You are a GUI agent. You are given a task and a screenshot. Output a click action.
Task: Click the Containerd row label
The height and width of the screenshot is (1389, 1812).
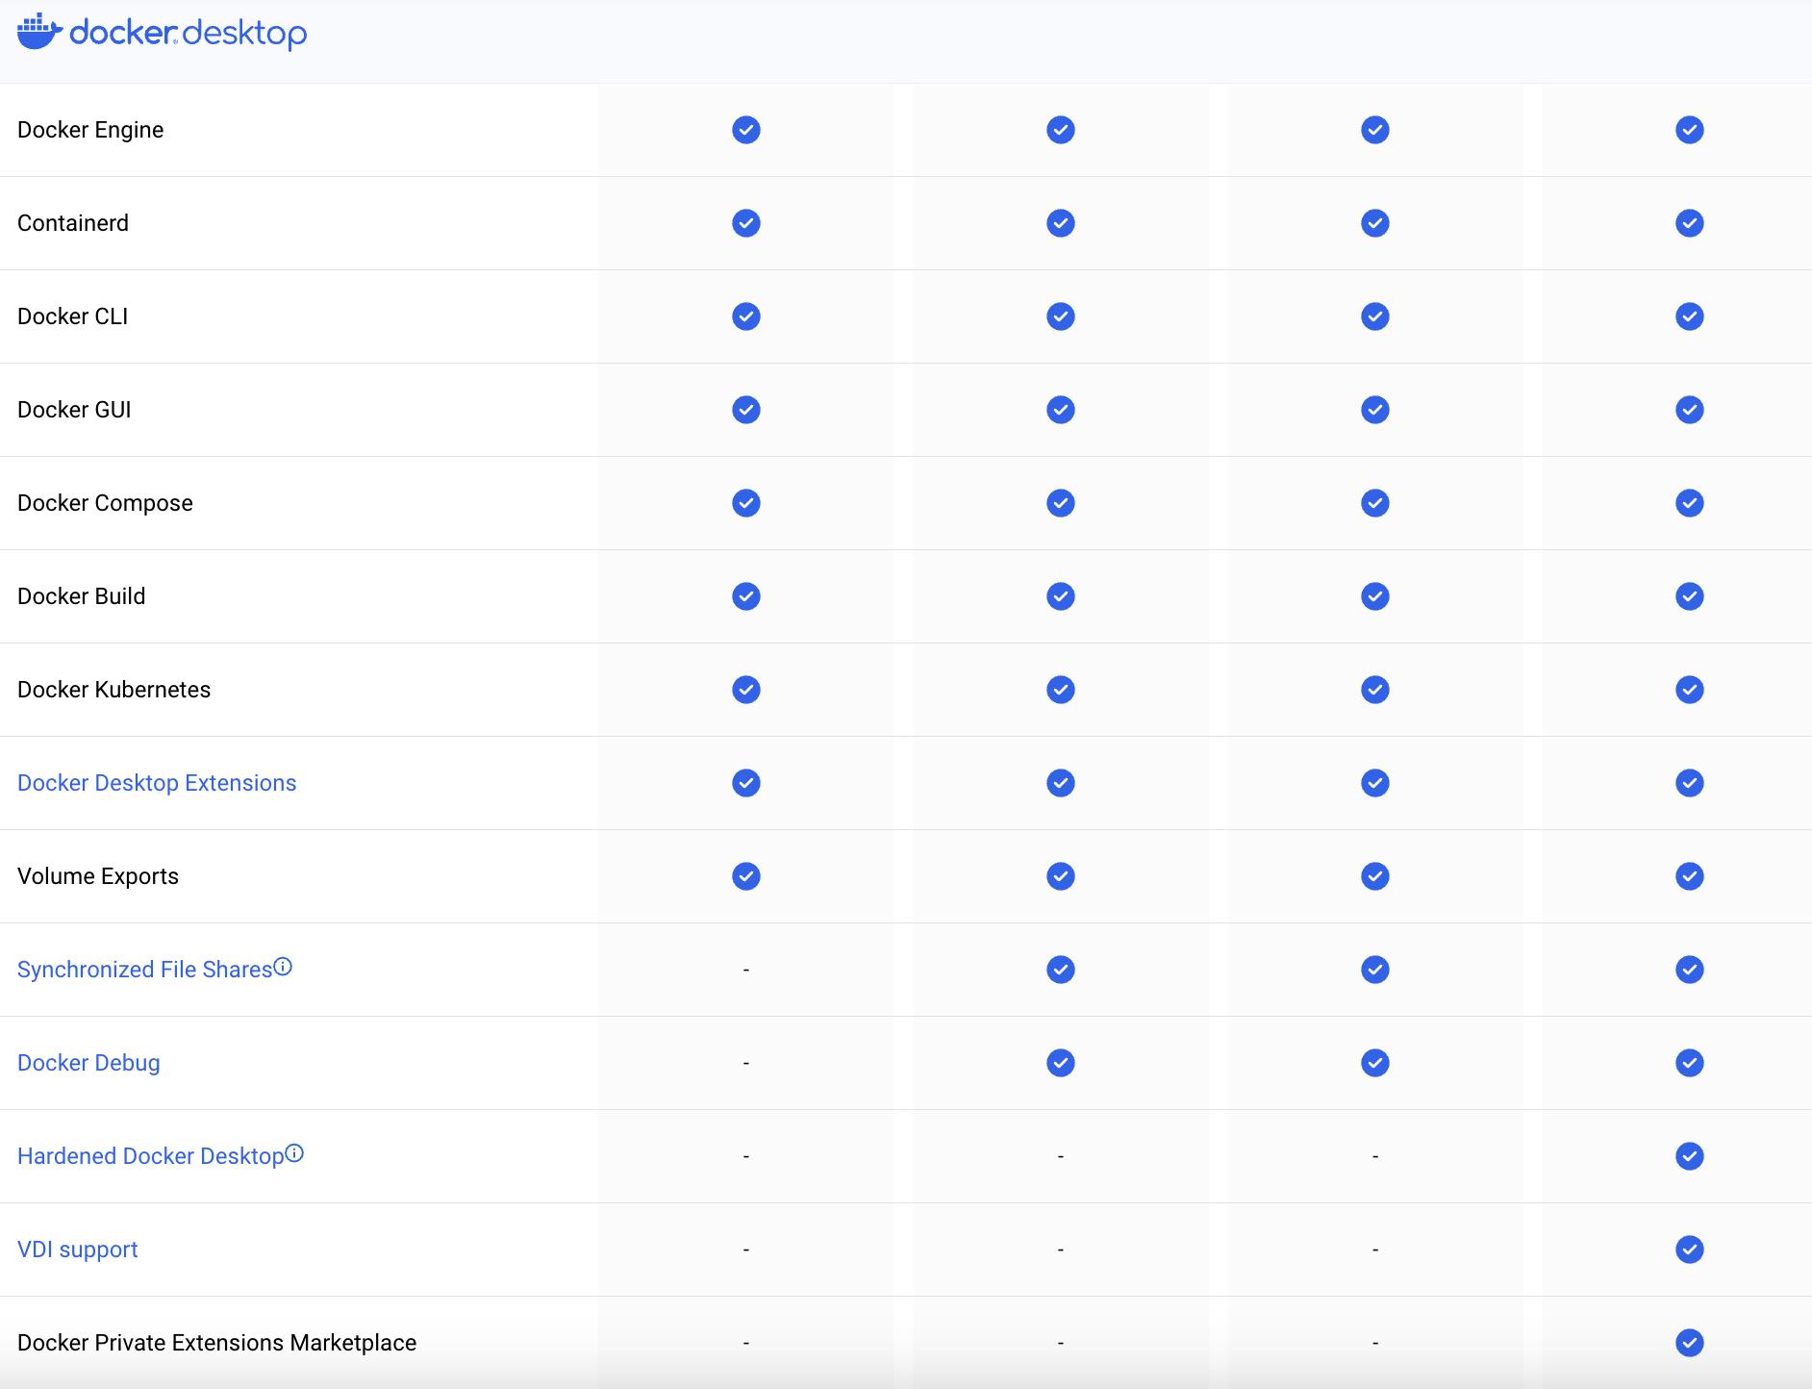click(73, 223)
